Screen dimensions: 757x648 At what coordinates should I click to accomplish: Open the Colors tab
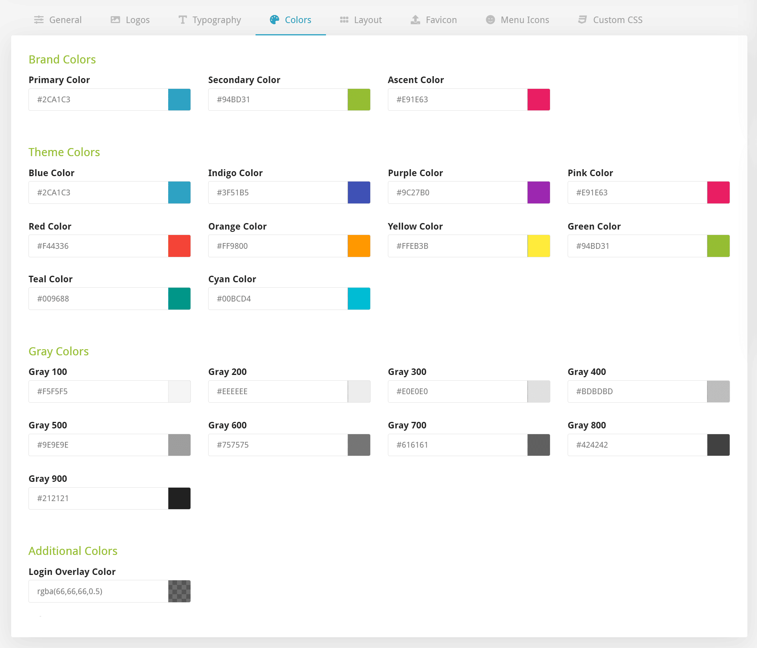click(x=290, y=19)
